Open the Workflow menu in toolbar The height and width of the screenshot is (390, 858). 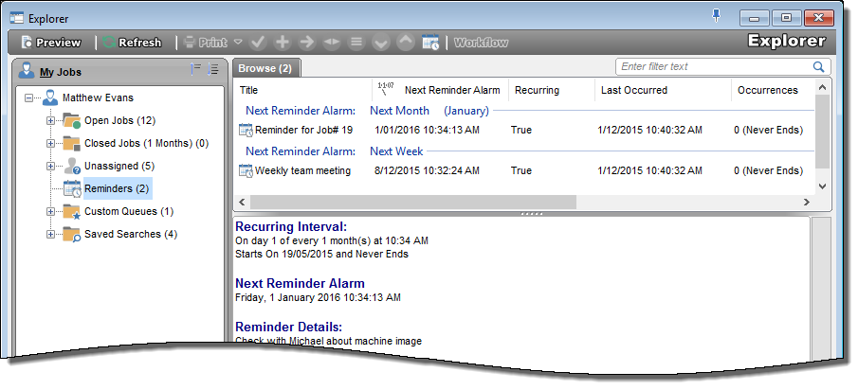(x=481, y=43)
